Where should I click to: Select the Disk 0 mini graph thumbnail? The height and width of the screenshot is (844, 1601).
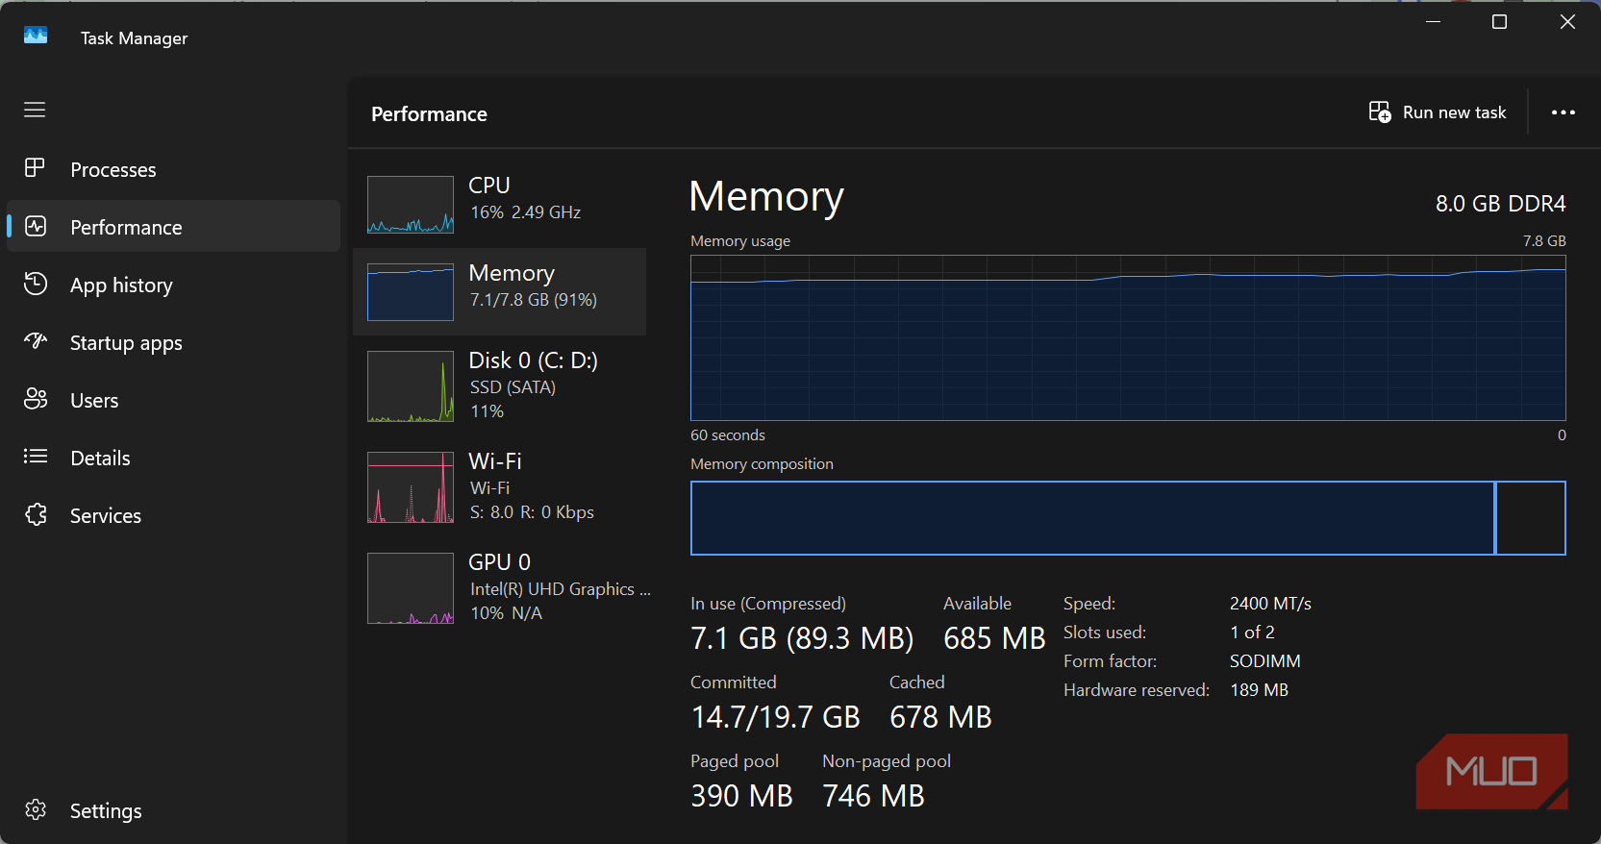pos(411,386)
